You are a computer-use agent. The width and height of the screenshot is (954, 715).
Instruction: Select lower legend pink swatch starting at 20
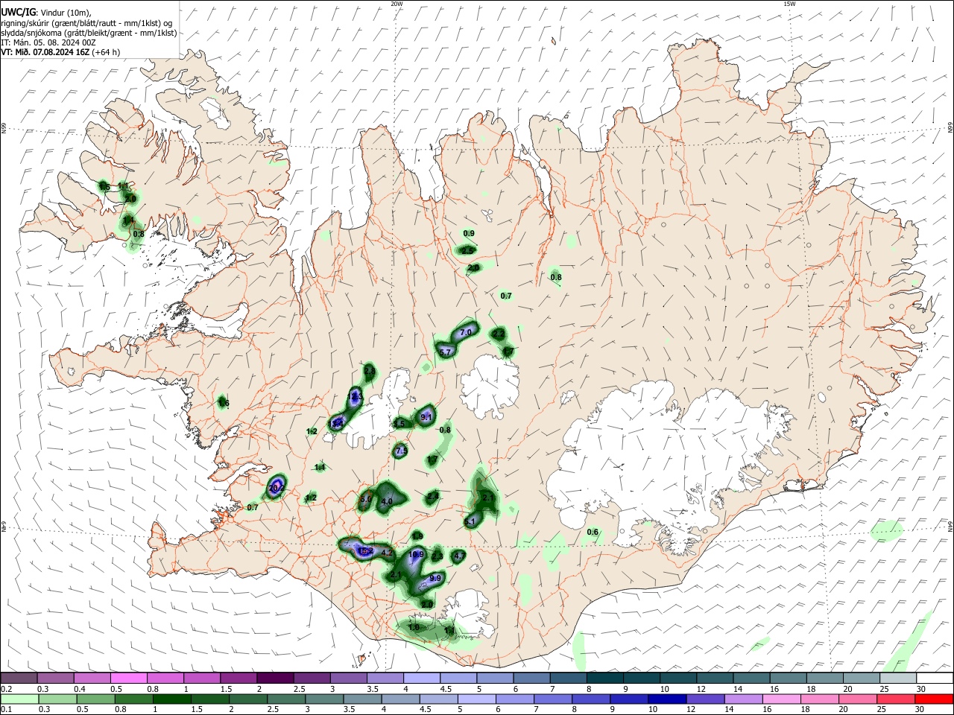(859, 699)
